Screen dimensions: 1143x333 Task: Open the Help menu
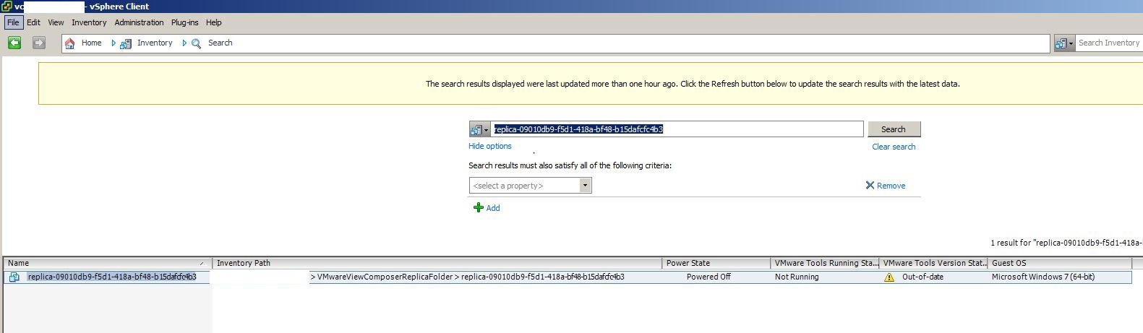coord(213,22)
